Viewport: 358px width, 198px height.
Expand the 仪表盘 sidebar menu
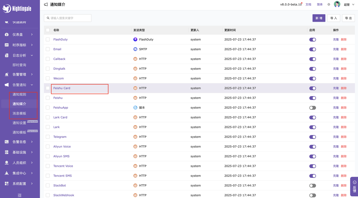point(20,34)
